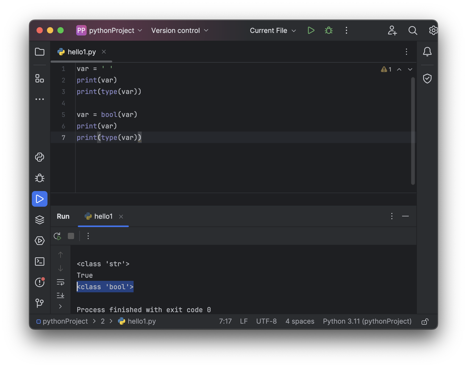The image size is (467, 368).
Task: Expand the extra console actions chevron
Action: (x=61, y=306)
